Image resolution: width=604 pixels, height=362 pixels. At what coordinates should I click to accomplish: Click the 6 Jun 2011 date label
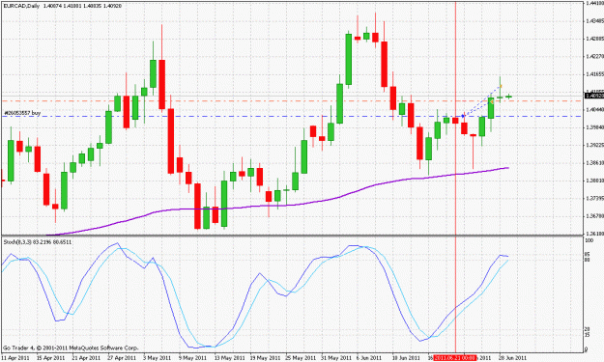369,358
